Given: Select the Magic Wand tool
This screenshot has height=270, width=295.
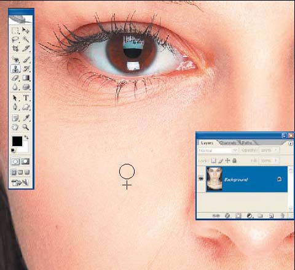Looking at the screenshot, I should tap(26, 39).
